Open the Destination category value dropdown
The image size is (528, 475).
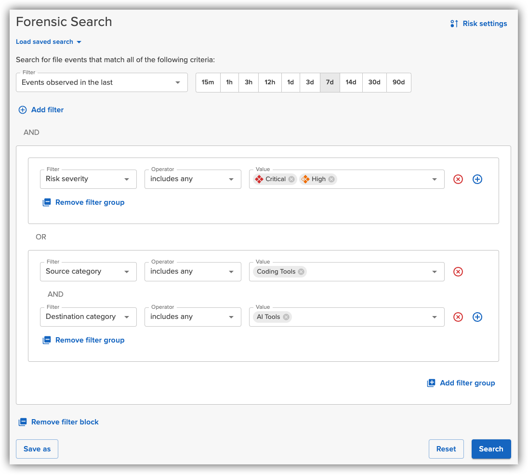(x=434, y=317)
